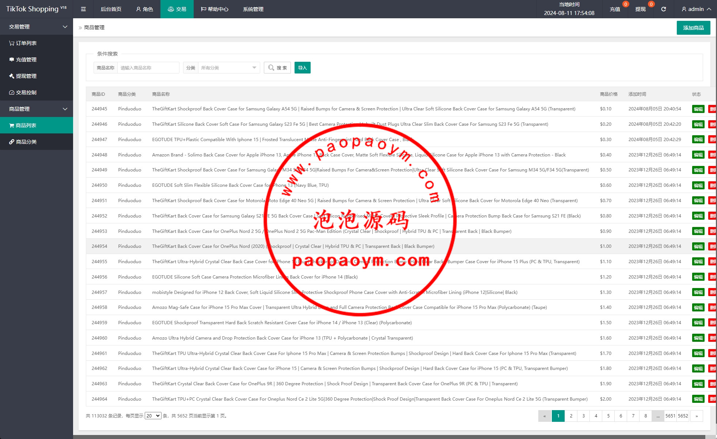Switch to 角色 menu
This screenshot has height=439, width=717.
click(144, 9)
